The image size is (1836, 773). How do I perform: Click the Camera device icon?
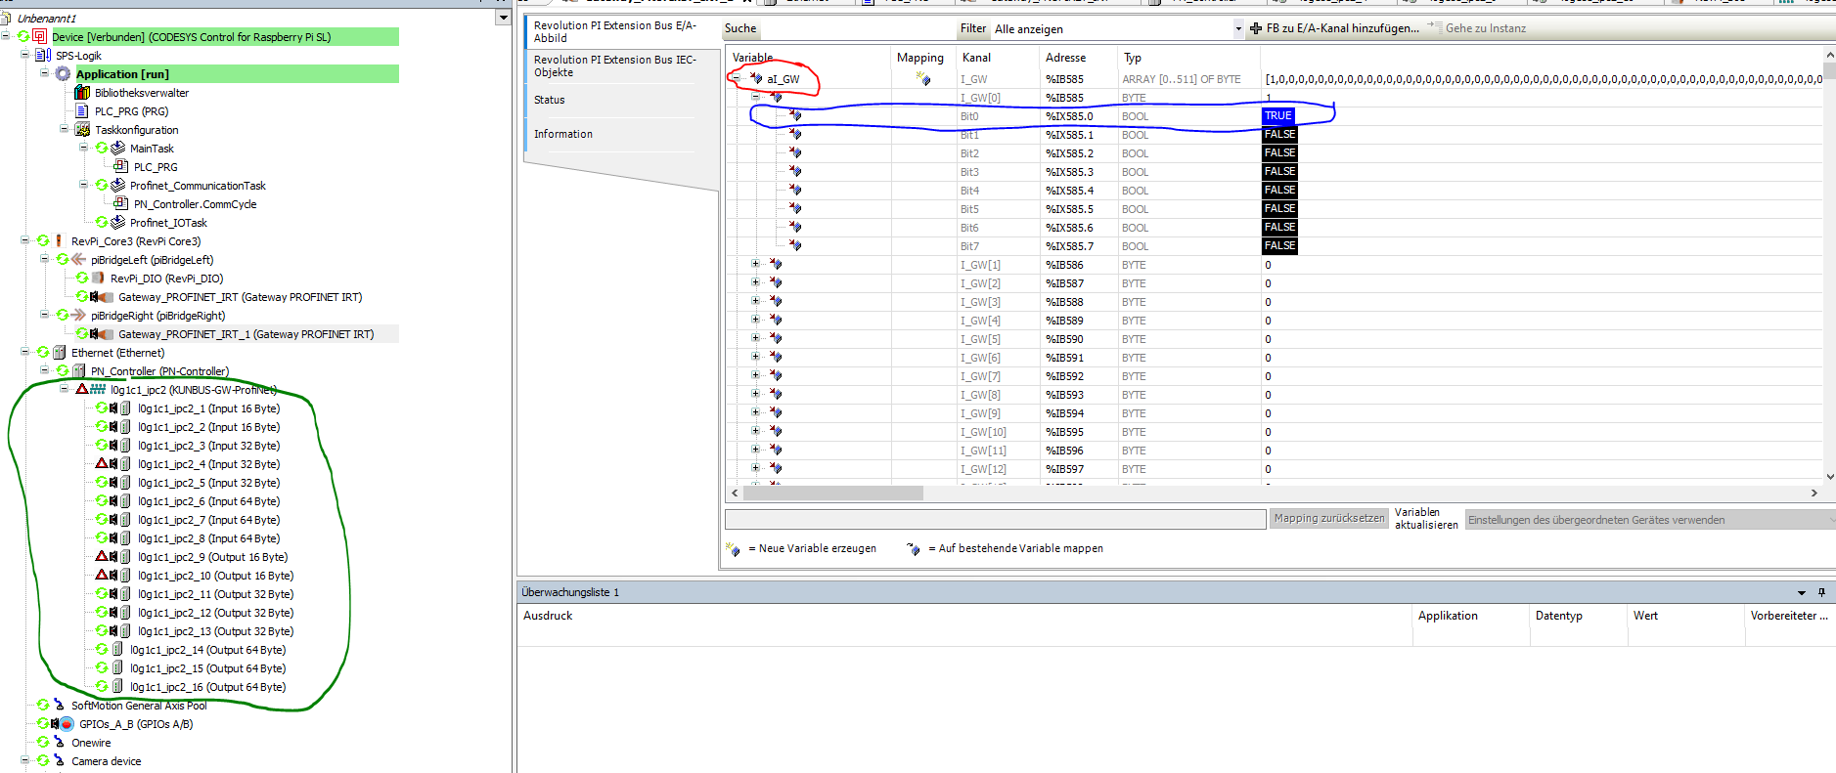[60, 761]
